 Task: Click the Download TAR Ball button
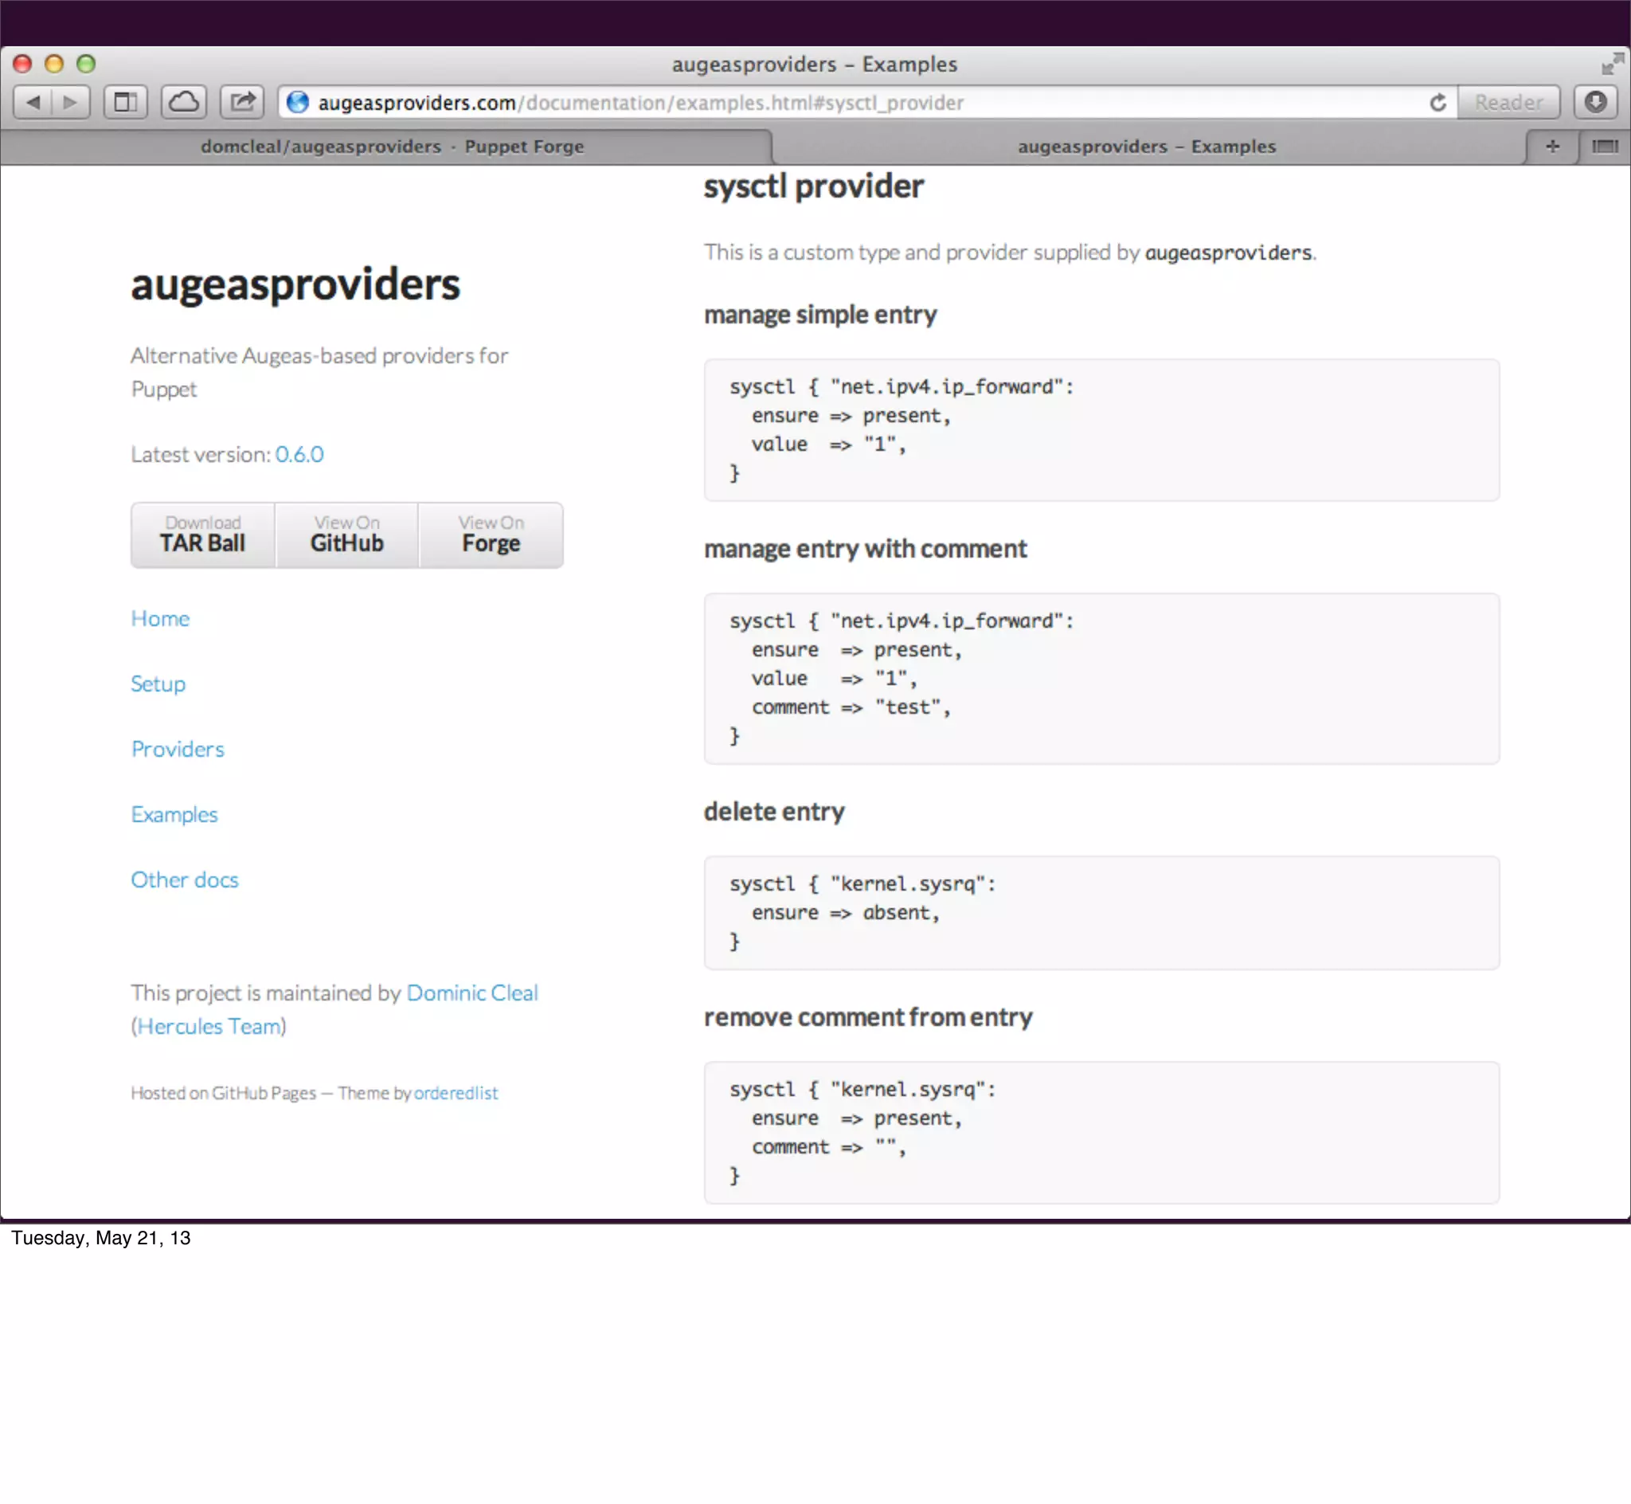coord(202,535)
